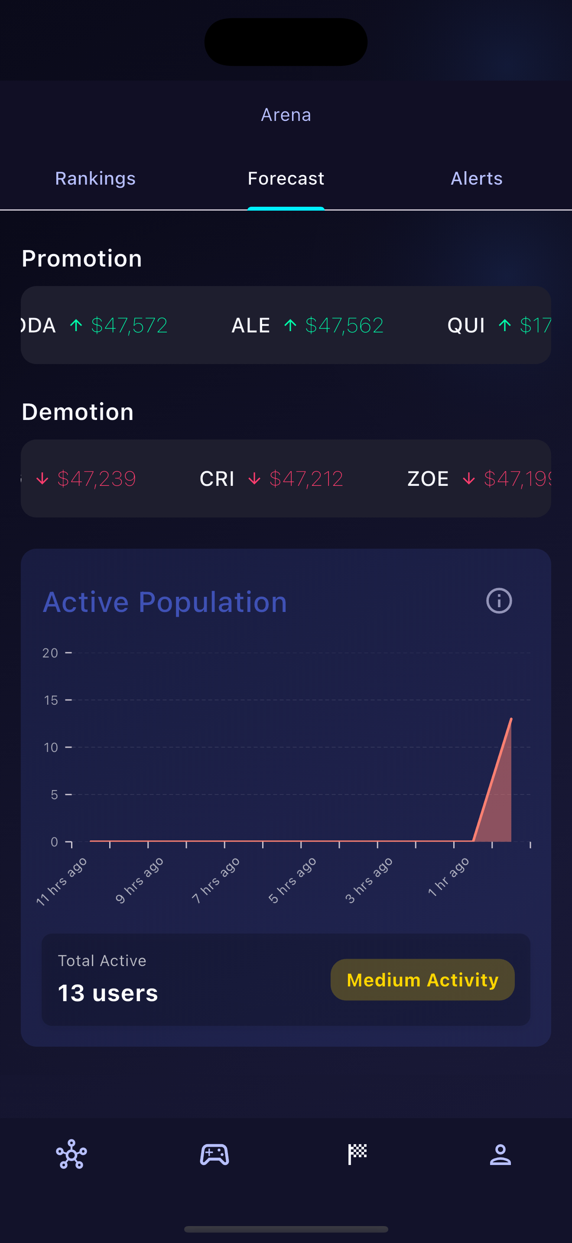Tap the red down arrow beside ZOE

[468, 478]
